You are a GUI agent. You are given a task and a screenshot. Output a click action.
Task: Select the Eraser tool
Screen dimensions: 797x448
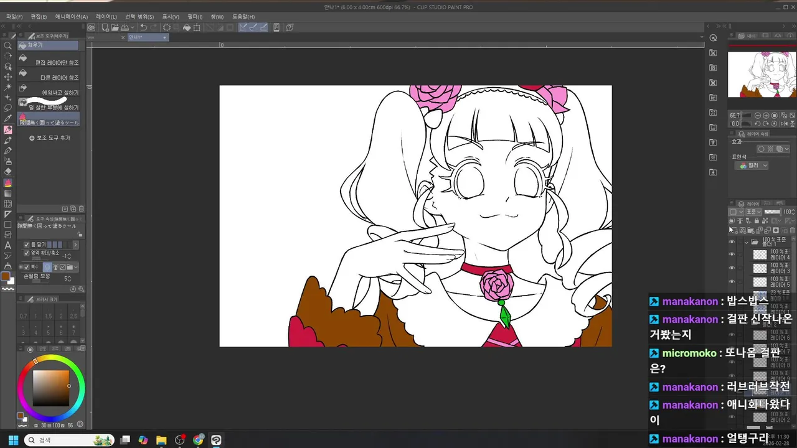pyautogui.click(x=7, y=172)
